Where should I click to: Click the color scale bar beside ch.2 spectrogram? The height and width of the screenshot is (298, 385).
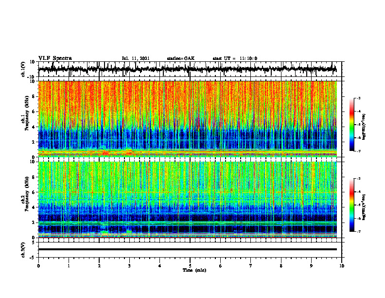(351, 205)
